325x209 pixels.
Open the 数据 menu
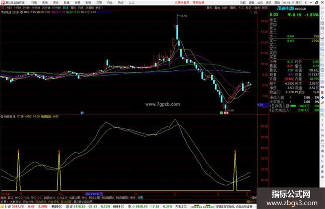tap(66, 3)
